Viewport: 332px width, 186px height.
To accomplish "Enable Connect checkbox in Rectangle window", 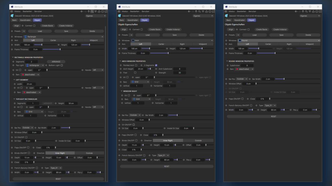I will point(34,26).
